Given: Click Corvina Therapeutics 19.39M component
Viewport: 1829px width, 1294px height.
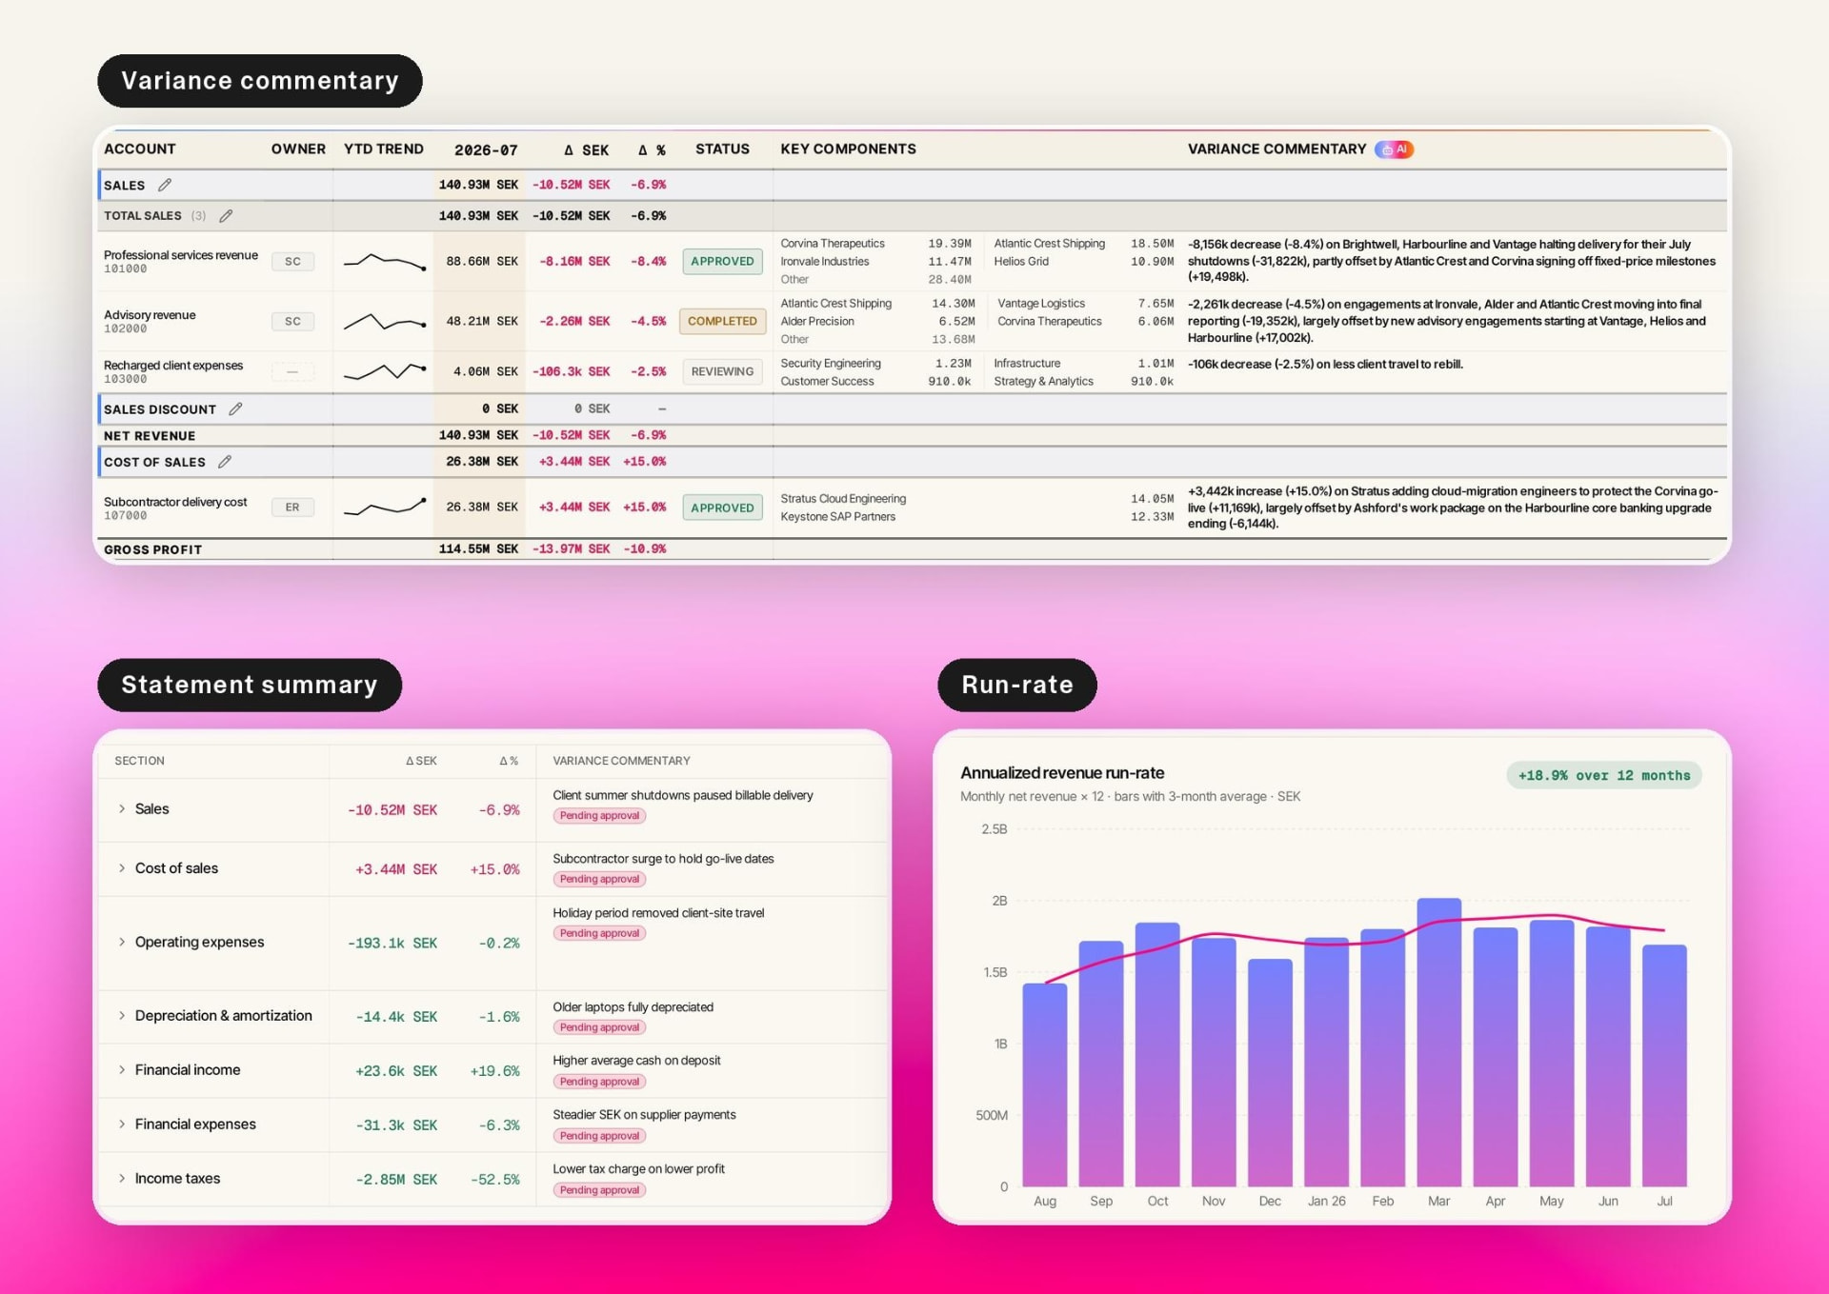Looking at the screenshot, I should click(x=875, y=244).
